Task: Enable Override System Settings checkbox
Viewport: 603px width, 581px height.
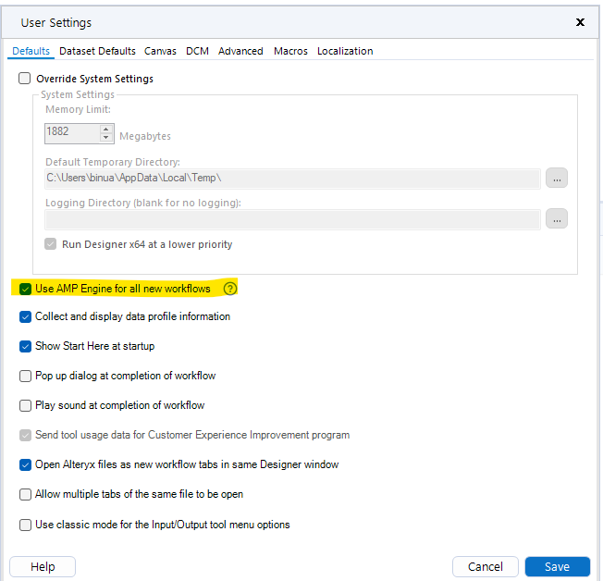Action: click(x=25, y=79)
